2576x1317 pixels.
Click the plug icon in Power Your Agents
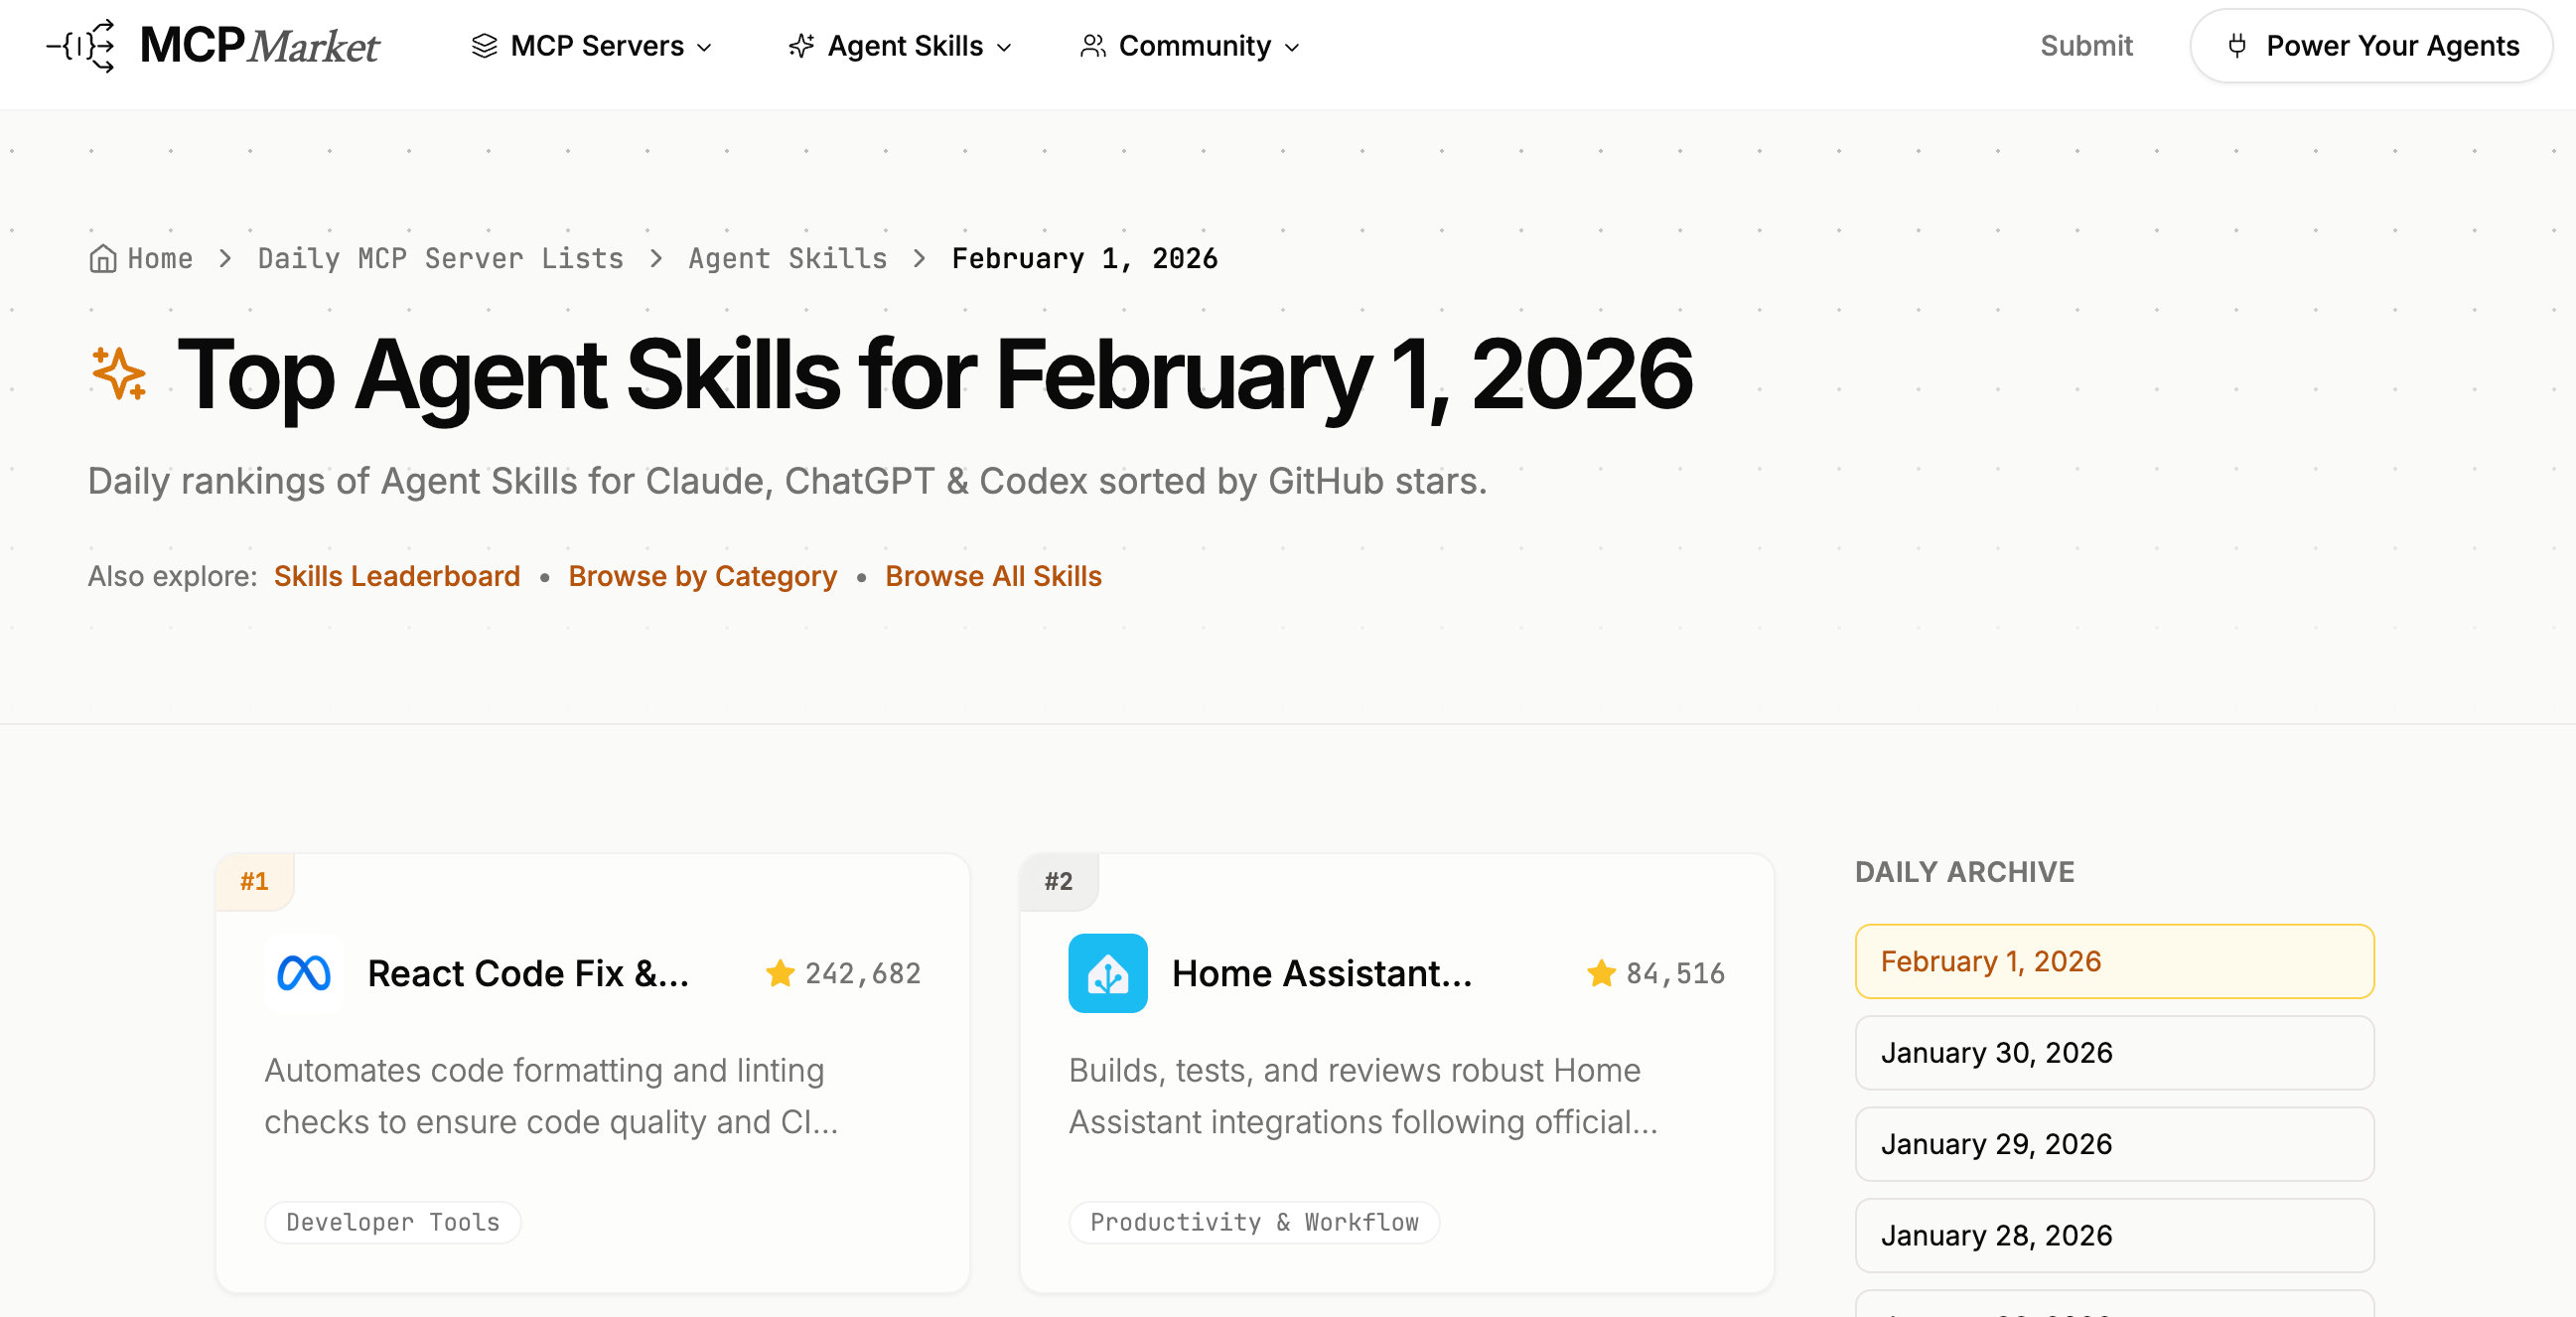(x=2237, y=46)
